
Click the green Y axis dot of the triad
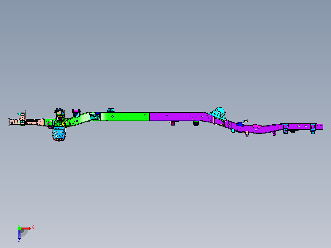19,228
